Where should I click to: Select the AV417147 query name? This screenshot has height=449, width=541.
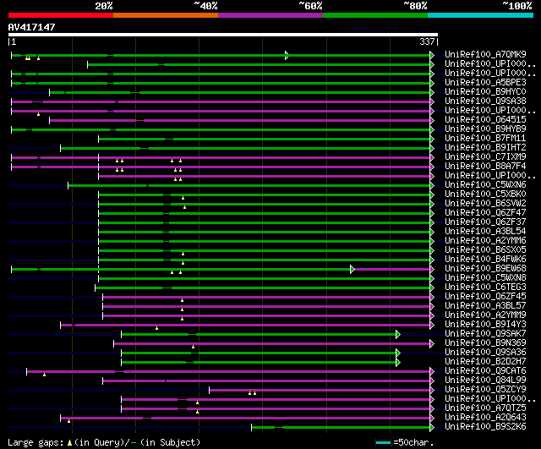[32, 27]
